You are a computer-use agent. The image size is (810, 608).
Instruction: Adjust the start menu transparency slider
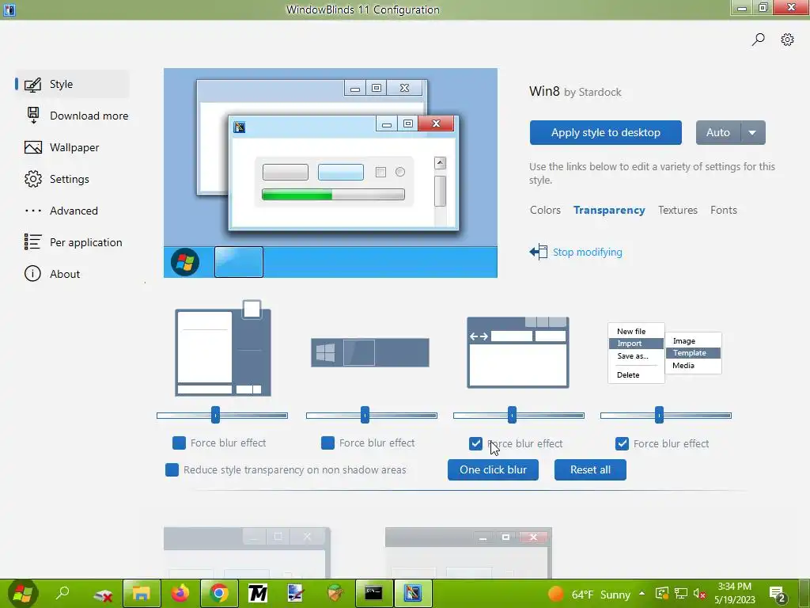click(x=215, y=415)
